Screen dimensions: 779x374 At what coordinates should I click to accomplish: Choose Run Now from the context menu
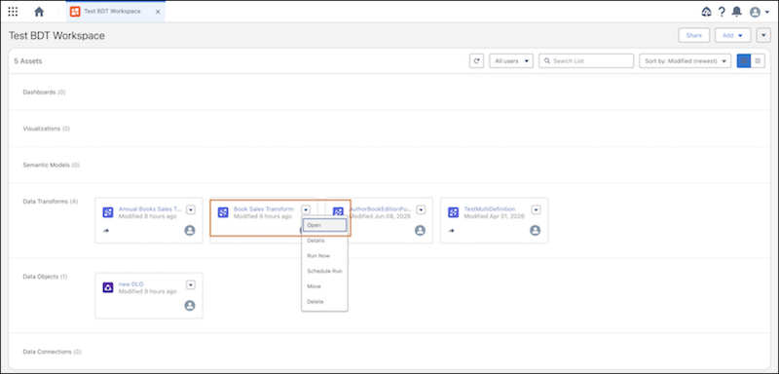click(324, 256)
